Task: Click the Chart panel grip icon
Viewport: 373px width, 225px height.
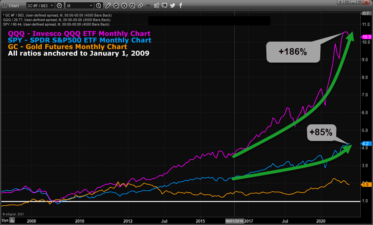Action: click(x=4, y=5)
